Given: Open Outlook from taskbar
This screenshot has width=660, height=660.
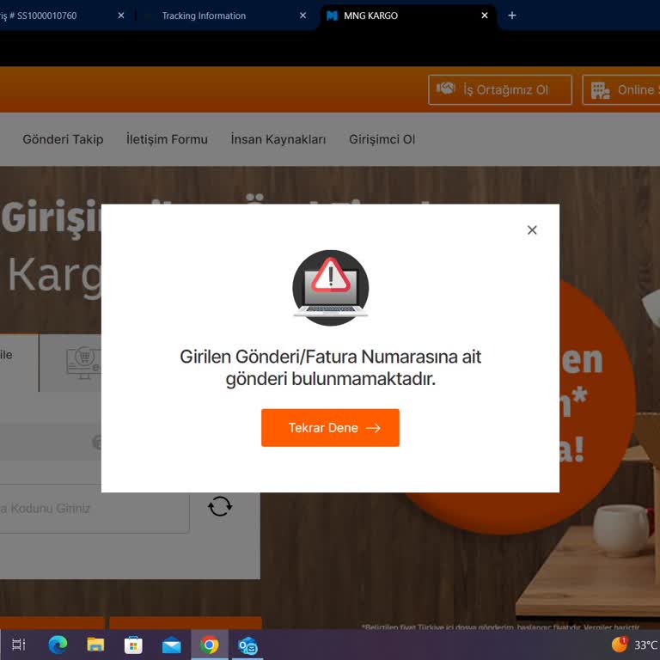Looking at the screenshot, I should pos(247,645).
